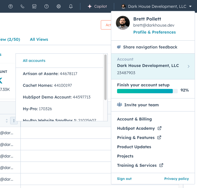Viewport: 197px width, 188px height.
Task: Click the column sort arrows
Action: pyautogui.click(x=7, y=121)
